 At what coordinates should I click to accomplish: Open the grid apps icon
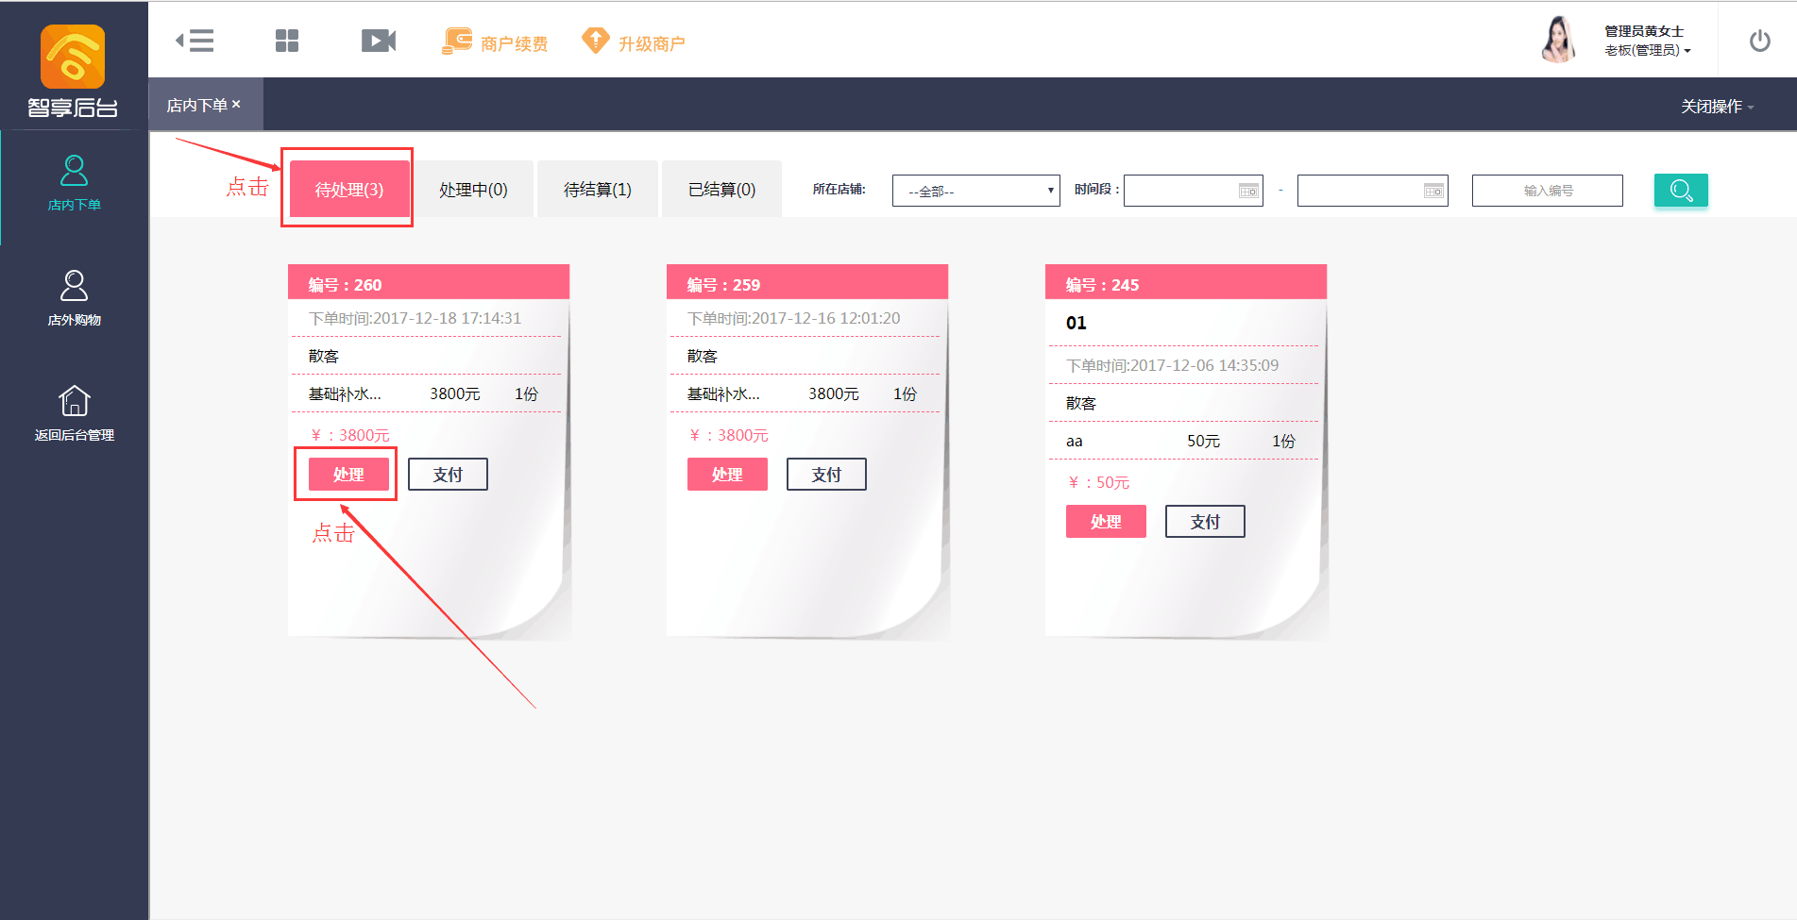point(287,41)
